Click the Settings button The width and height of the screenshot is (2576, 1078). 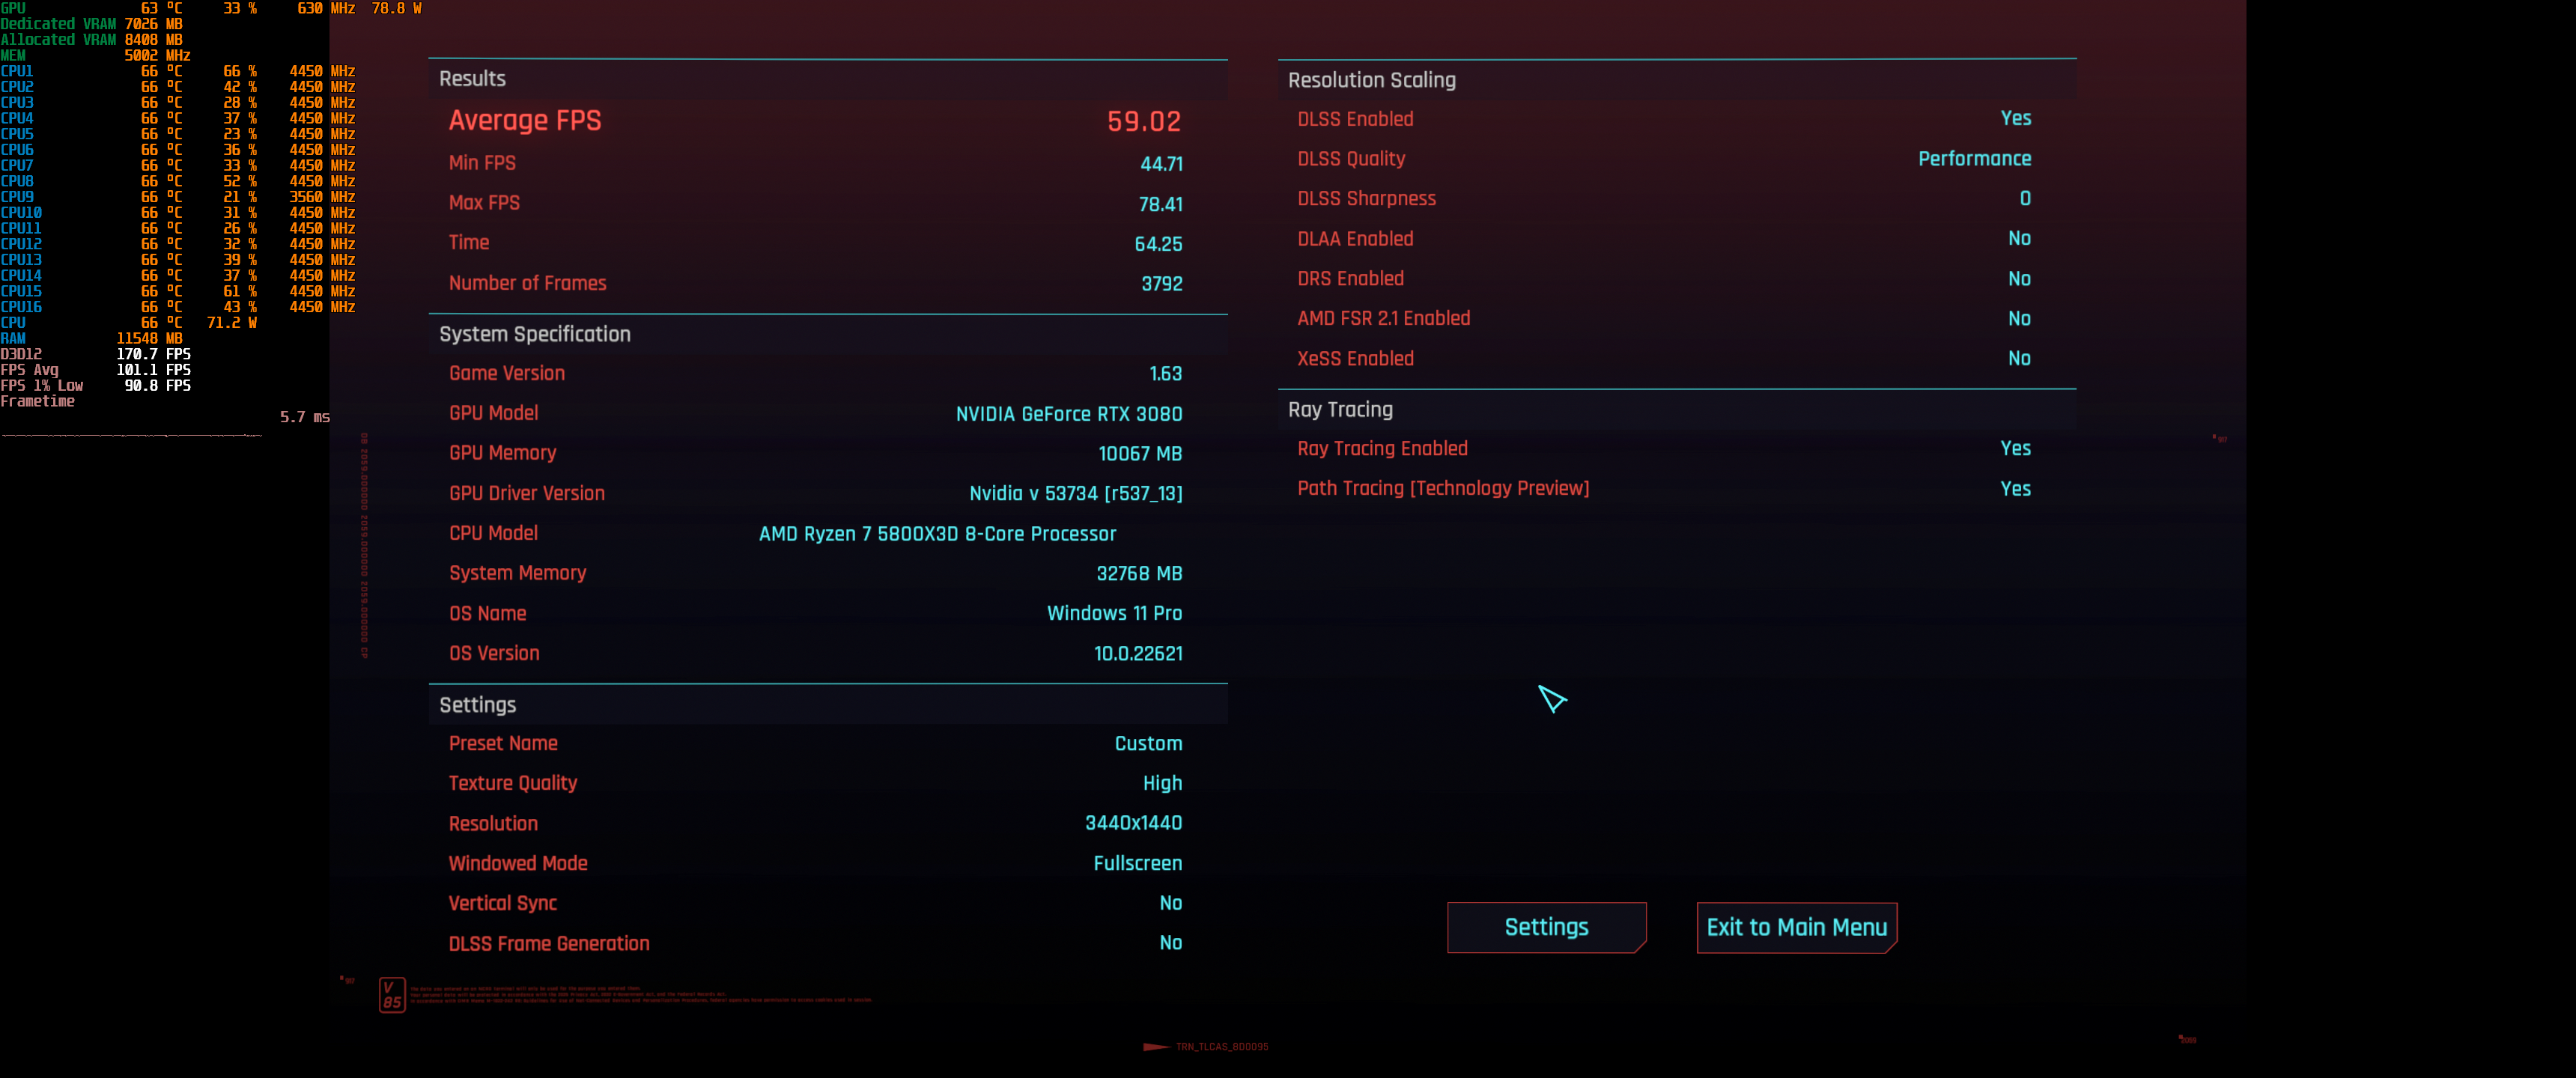pos(1545,927)
